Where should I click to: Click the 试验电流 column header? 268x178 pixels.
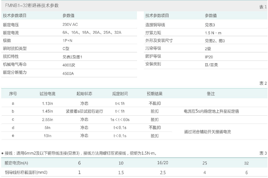click(47, 94)
